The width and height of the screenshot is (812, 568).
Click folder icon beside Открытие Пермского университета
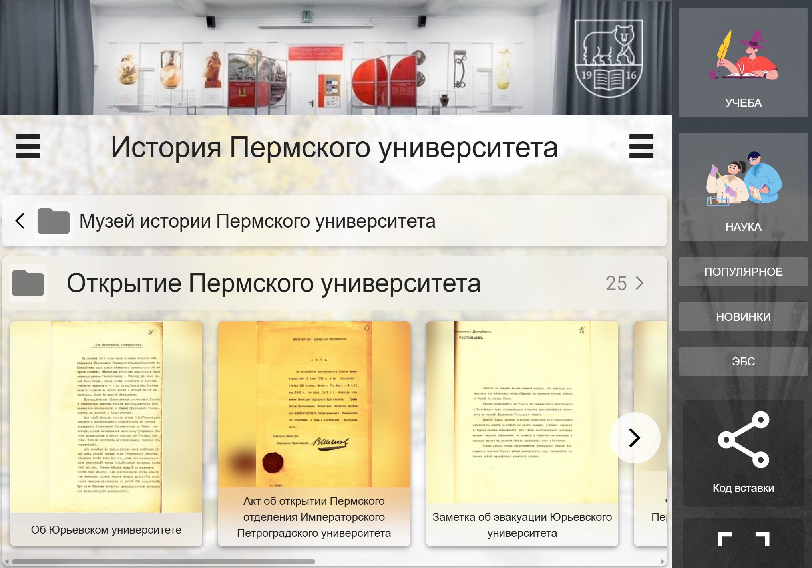(x=28, y=283)
